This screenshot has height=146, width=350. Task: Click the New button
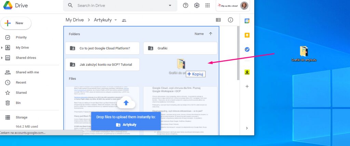pos(16,23)
